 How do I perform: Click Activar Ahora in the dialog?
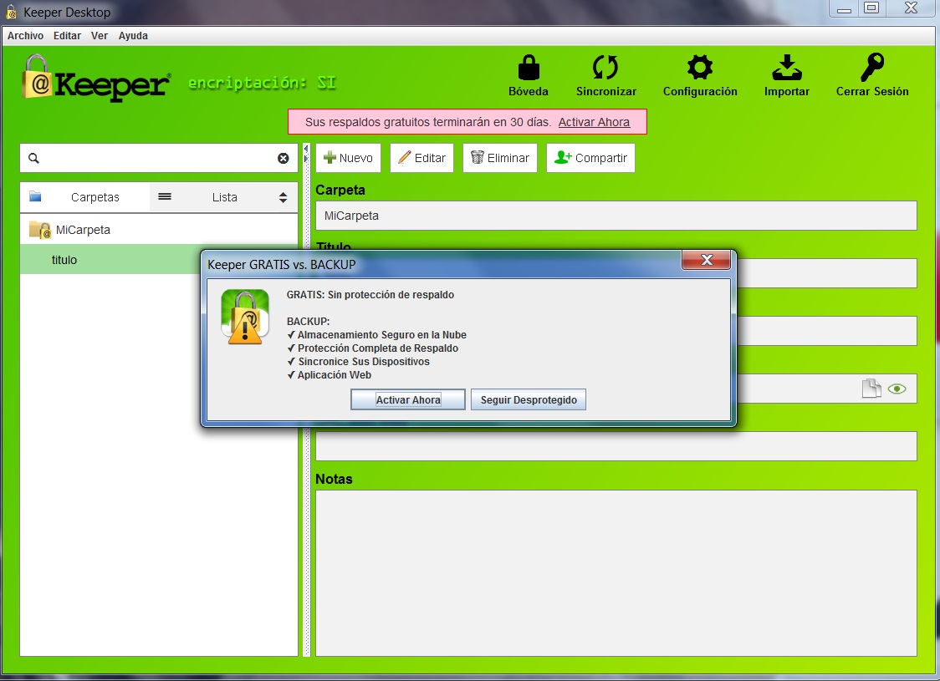(407, 399)
